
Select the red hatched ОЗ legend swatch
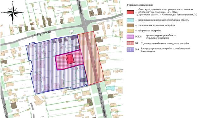coord(130,43)
